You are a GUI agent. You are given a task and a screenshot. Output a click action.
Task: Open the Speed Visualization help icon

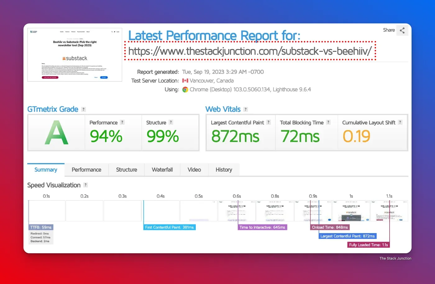point(85,185)
